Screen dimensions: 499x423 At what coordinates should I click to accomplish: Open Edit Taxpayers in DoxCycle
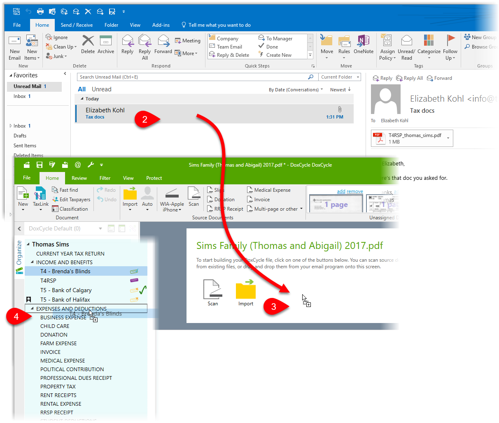[71, 200]
